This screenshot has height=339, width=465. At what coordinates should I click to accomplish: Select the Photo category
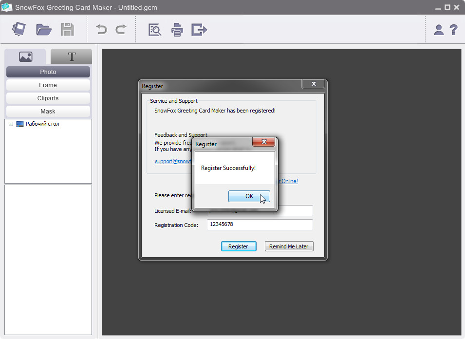coord(48,72)
